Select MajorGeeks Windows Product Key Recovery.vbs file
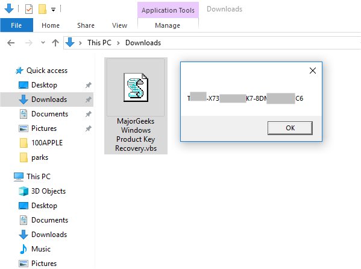The image size is (361, 269). pyautogui.click(x=136, y=106)
